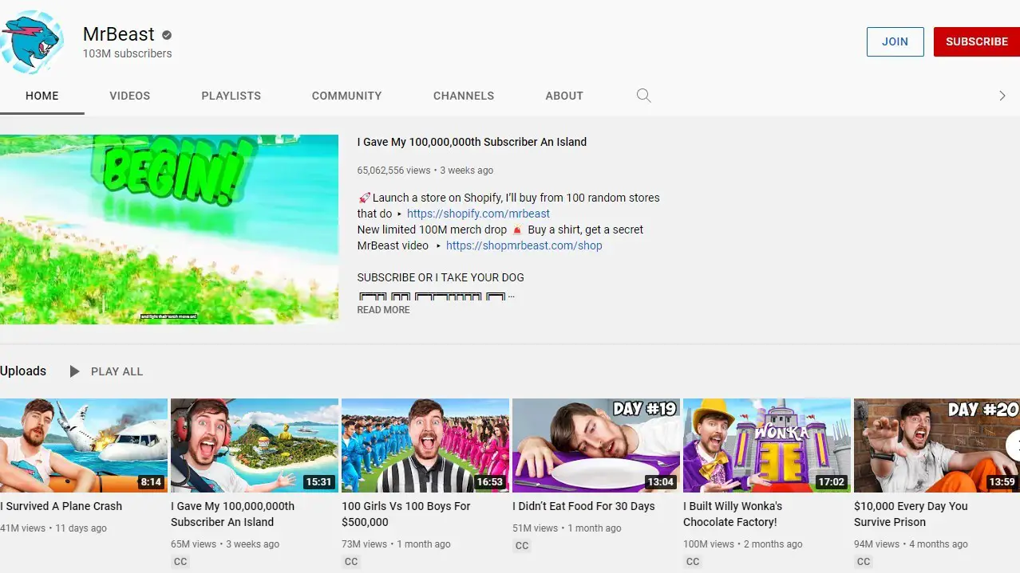The height and width of the screenshot is (573, 1020).
Task: Click CC badge under I Didn't Eat Food
Action: click(x=522, y=546)
